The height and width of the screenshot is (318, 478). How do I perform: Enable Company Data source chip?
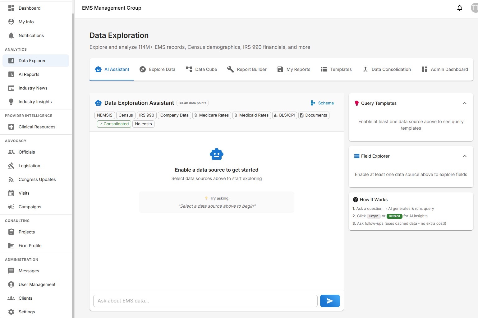pos(174,115)
